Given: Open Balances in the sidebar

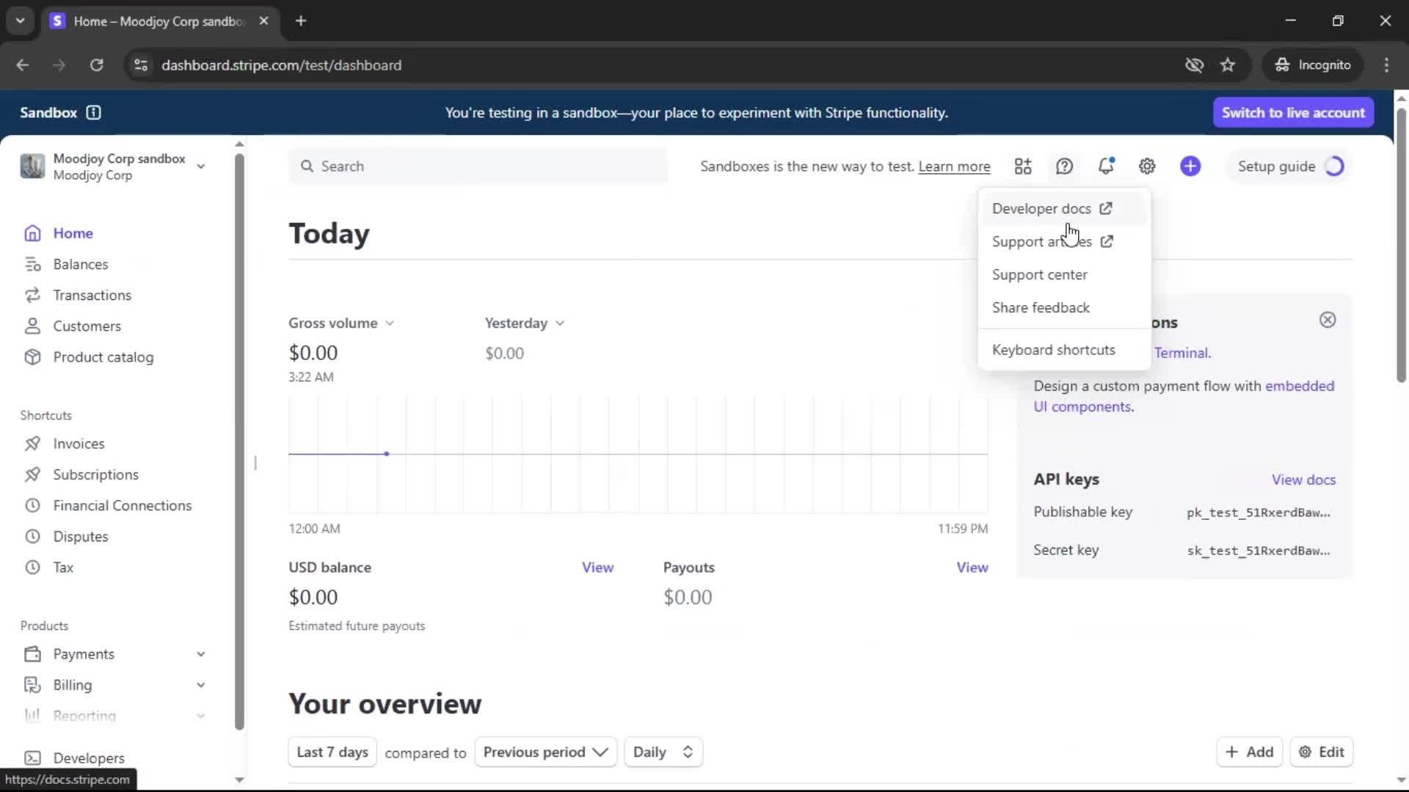Looking at the screenshot, I should coord(81,264).
